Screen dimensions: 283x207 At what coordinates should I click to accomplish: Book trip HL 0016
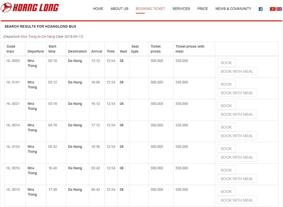pos(226,170)
